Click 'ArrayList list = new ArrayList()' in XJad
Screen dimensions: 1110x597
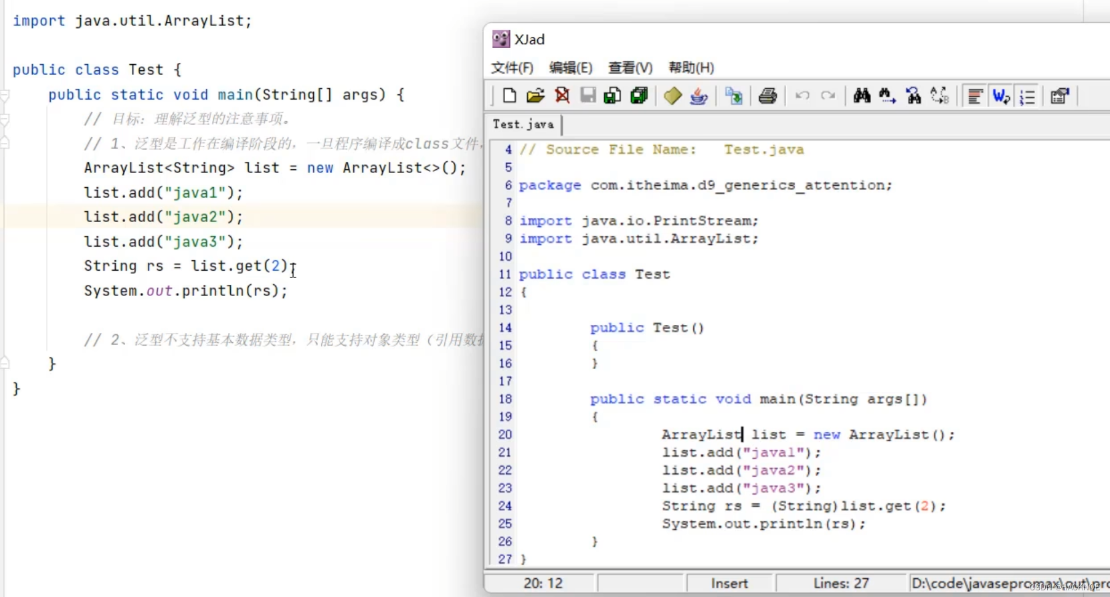click(808, 435)
